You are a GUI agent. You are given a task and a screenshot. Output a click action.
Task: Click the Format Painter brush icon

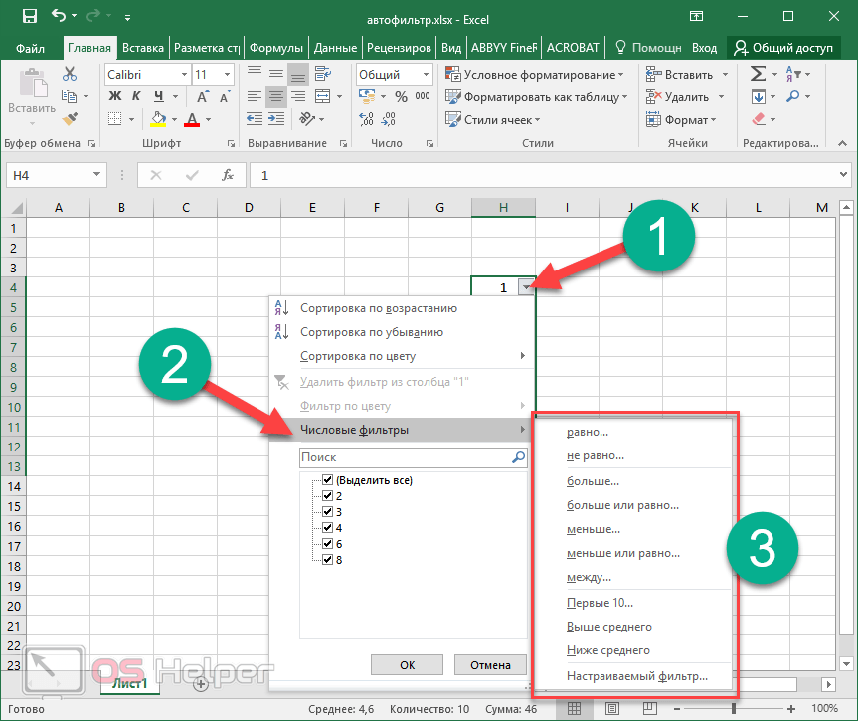(x=69, y=119)
